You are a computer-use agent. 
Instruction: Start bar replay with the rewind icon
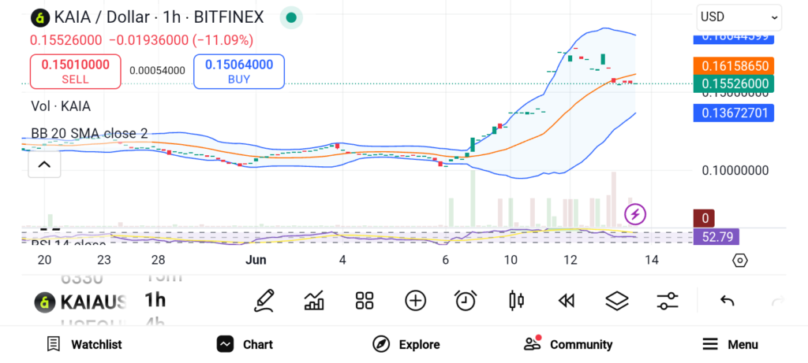pyautogui.click(x=566, y=300)
